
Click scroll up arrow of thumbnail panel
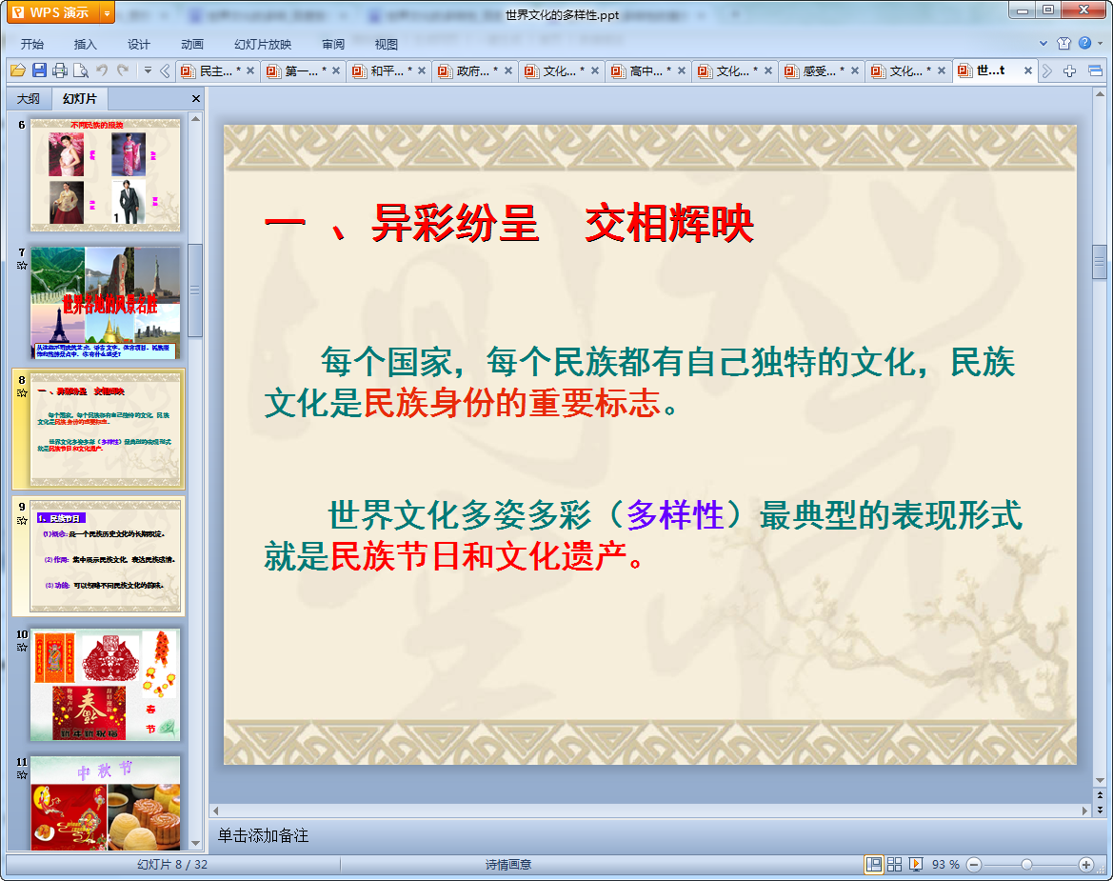(x=195, y=118)
